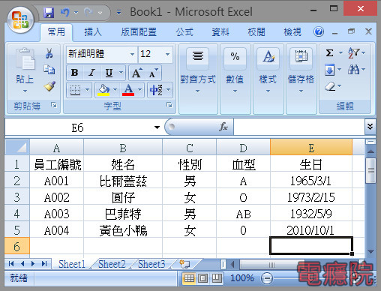This screenshot has width=381, height=291.
Task: Toggle Bold formatting
Action: (x=75, y=73)
